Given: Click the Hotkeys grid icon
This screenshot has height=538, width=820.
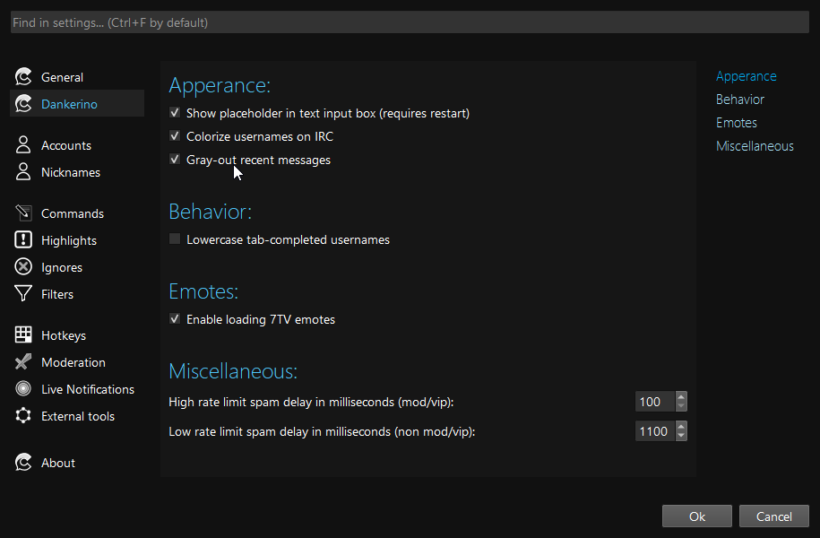Looking at the screenshot, I should point(23,335).
